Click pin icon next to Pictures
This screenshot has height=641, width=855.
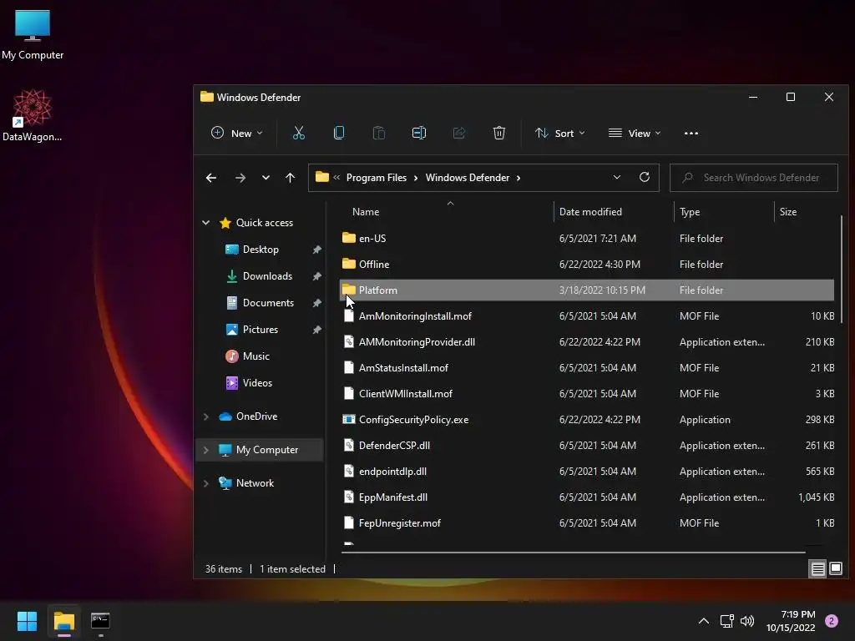pos(316,330)
